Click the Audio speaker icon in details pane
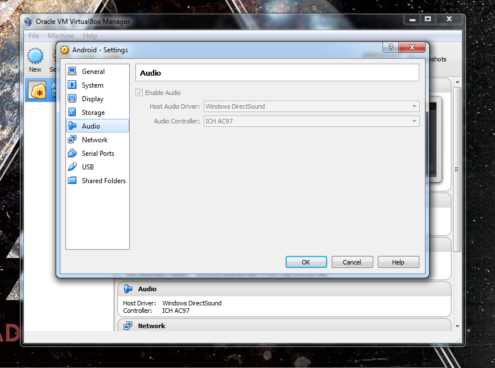The image size is (495, 368). tap(128, 289)
